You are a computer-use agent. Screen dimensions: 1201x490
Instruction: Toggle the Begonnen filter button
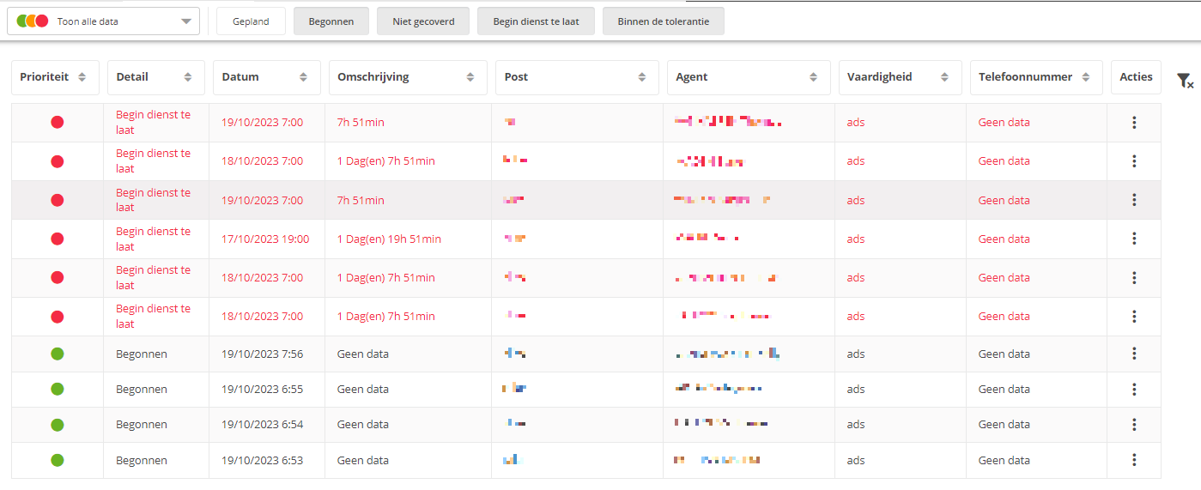(x=331, y=21)
